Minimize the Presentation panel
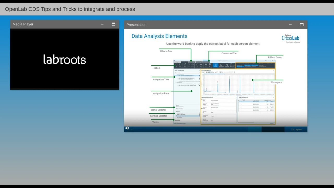The width and height of the screenshot is (334, 188). pos(290,25)
